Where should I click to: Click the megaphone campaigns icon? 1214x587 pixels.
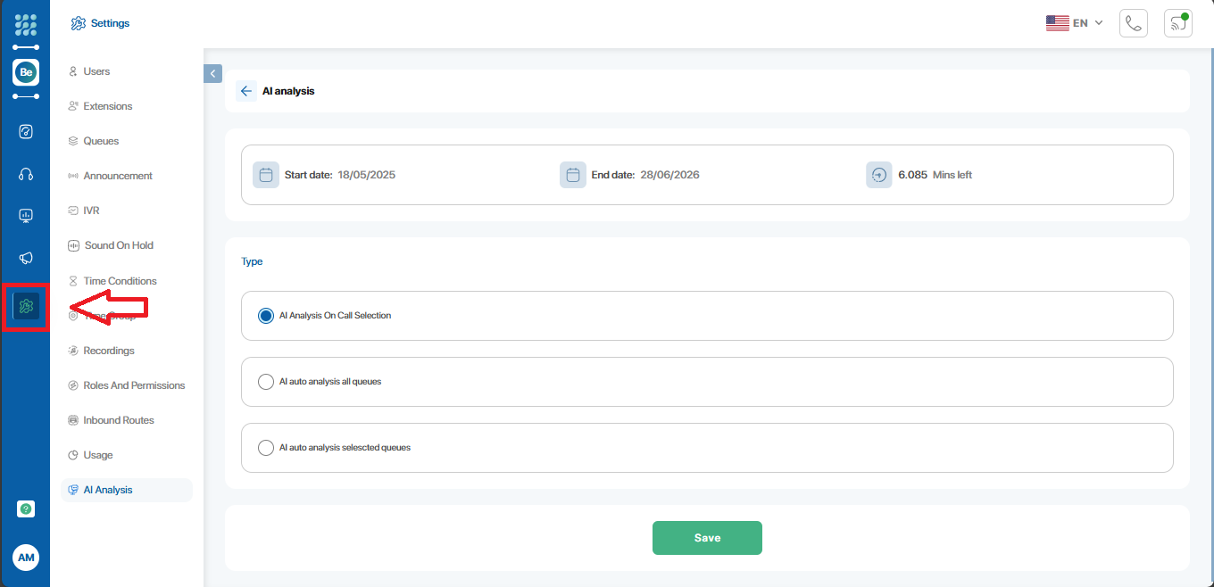[x=26, y=258]
